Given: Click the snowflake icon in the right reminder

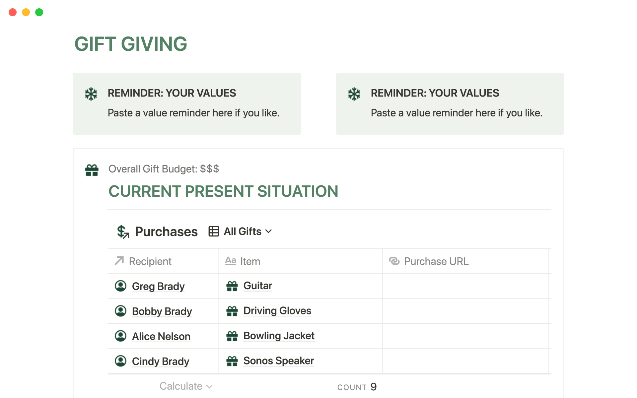Looking at the screenshot, I should [x=354, y=94].
